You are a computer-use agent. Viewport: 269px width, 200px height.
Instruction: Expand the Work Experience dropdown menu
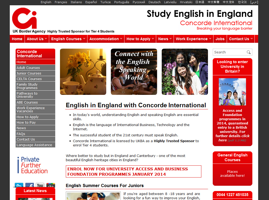193,39
